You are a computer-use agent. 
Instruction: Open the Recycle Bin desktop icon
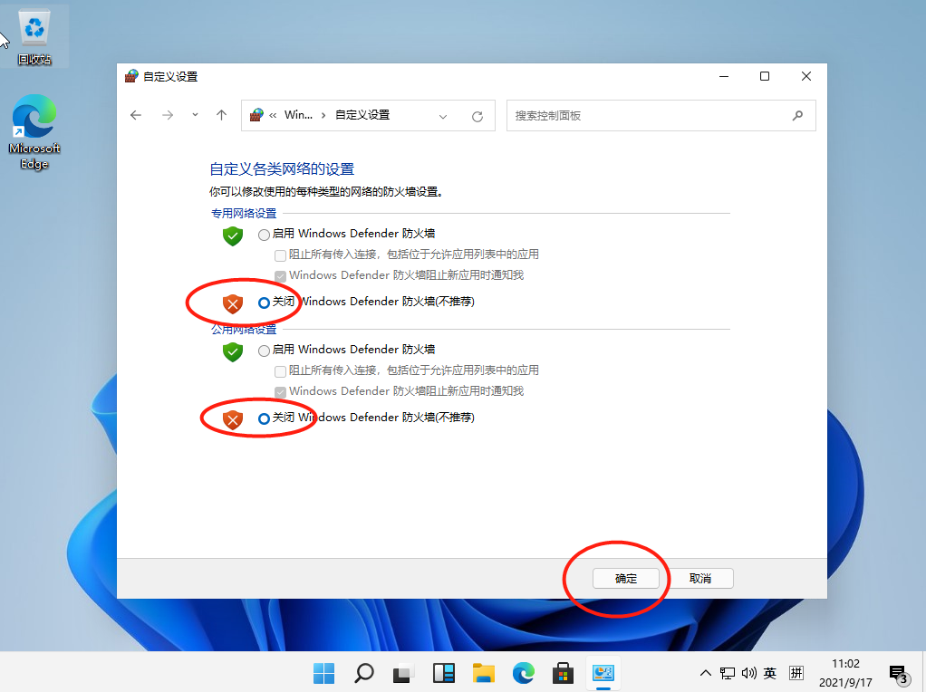(34, 36)
